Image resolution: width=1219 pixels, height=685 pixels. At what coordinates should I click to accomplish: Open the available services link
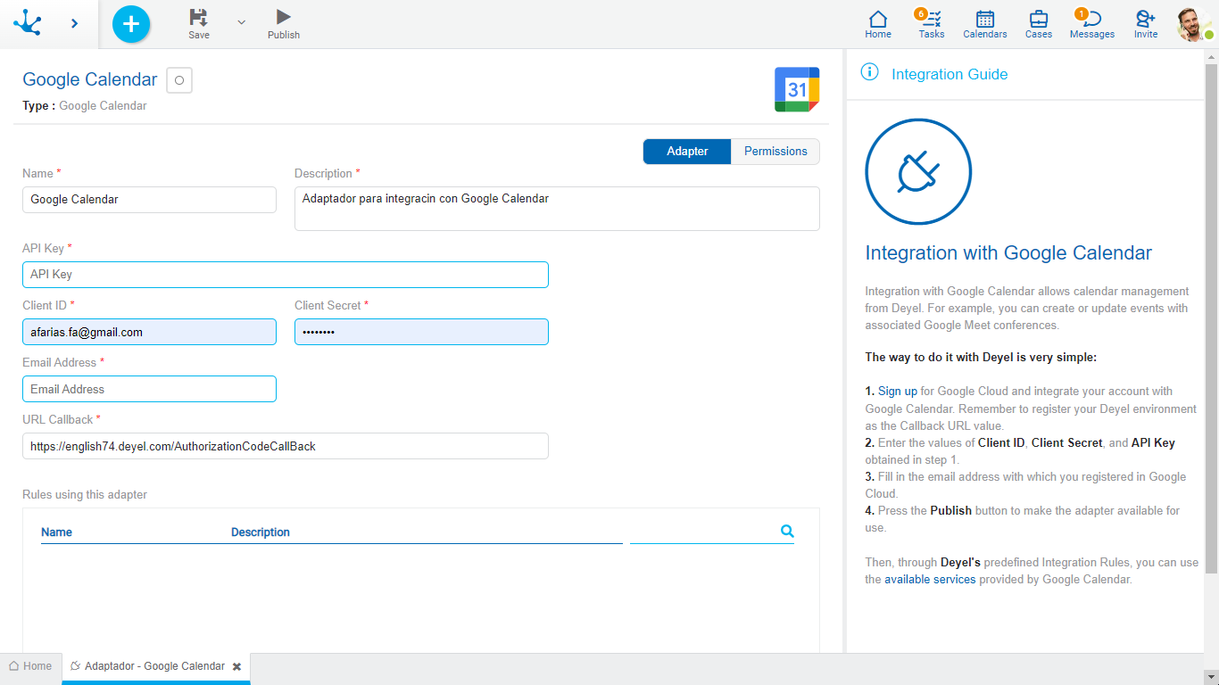[x=930, y=580]
